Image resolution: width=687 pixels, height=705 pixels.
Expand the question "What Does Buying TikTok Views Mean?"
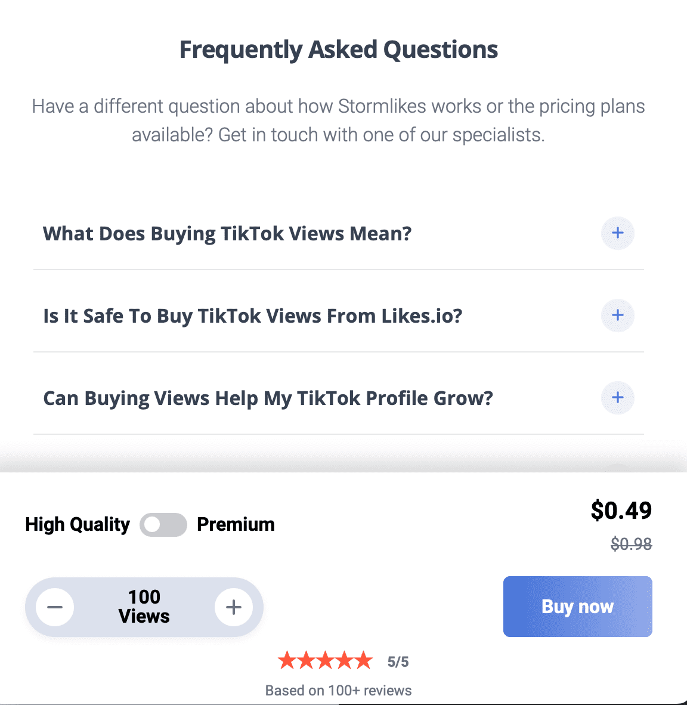(227, 233)
